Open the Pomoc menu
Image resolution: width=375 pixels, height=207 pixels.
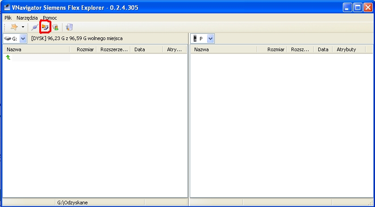pos(50,18)
